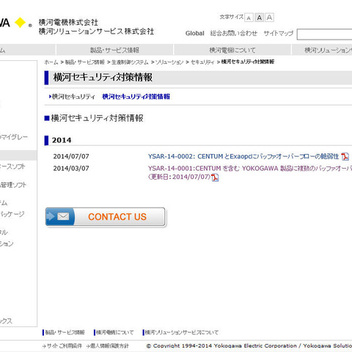Open the Global link in header
Image resolution: width=352 pixels, height=352 pixels.
pyautogui.click(x=194, y=33)
